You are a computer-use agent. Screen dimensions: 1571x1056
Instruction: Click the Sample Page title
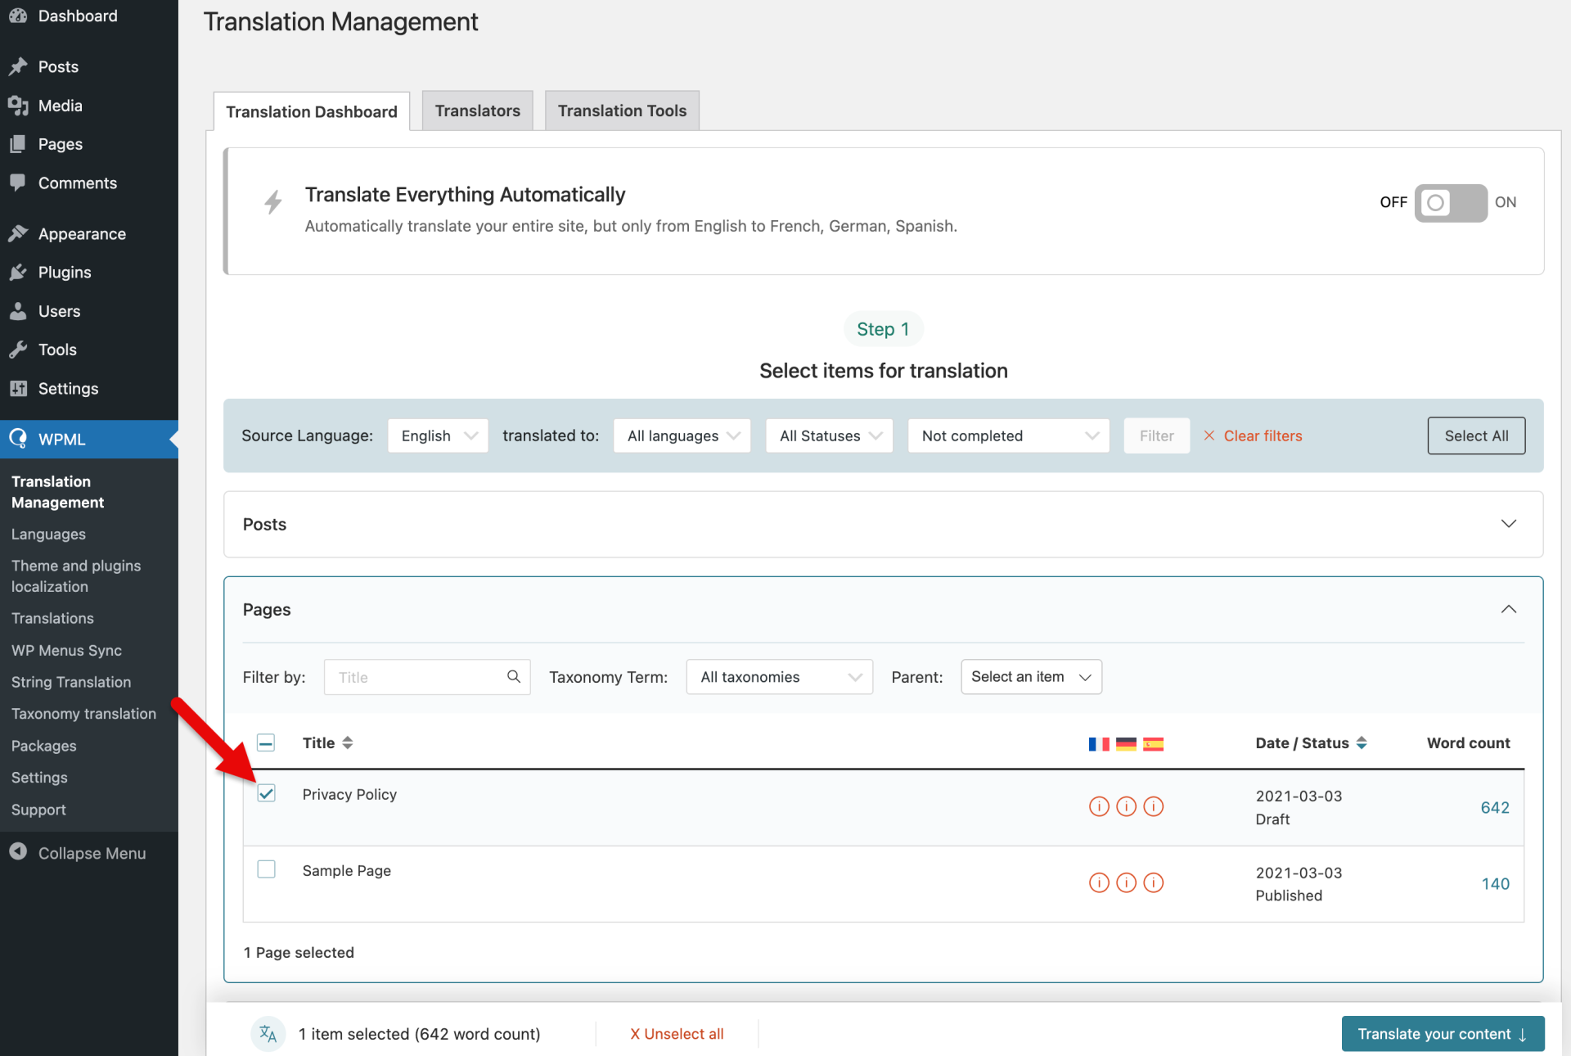pyautogui.click(x=346, y=870)
